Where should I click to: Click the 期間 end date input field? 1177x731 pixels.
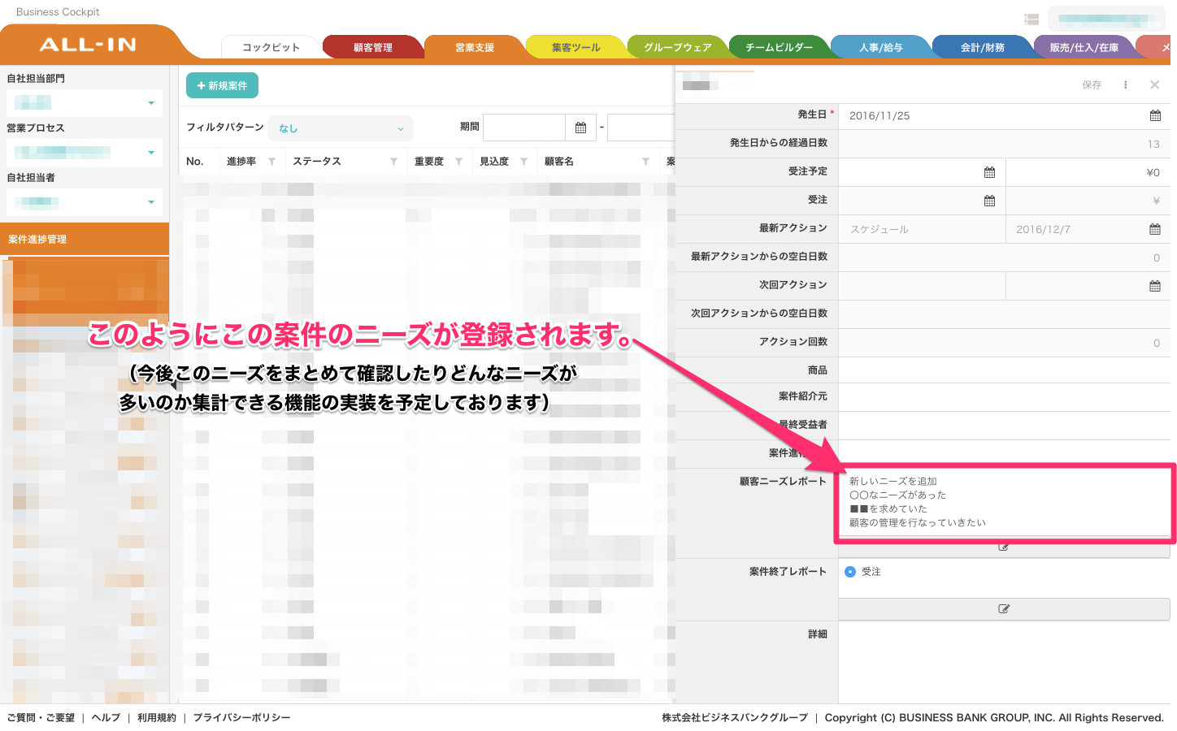(x=641, y=128)
